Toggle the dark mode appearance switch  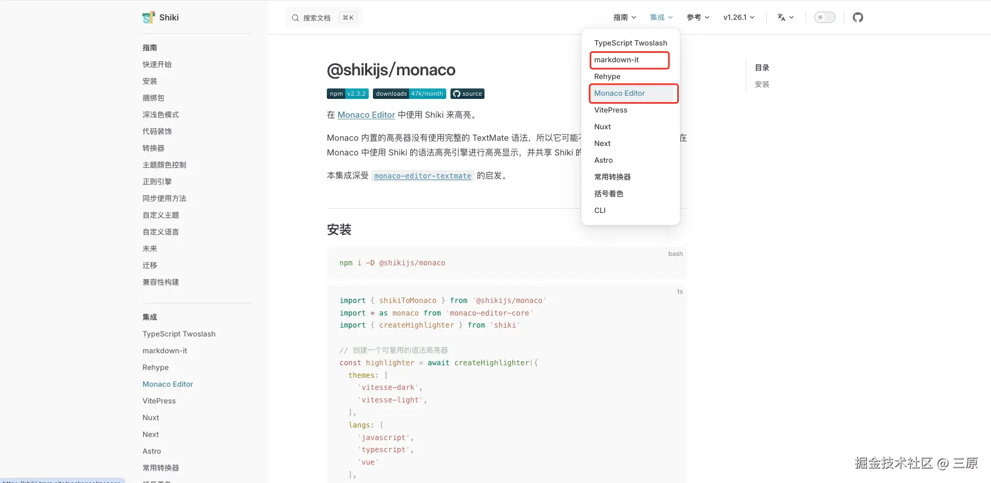click(825, 17)
